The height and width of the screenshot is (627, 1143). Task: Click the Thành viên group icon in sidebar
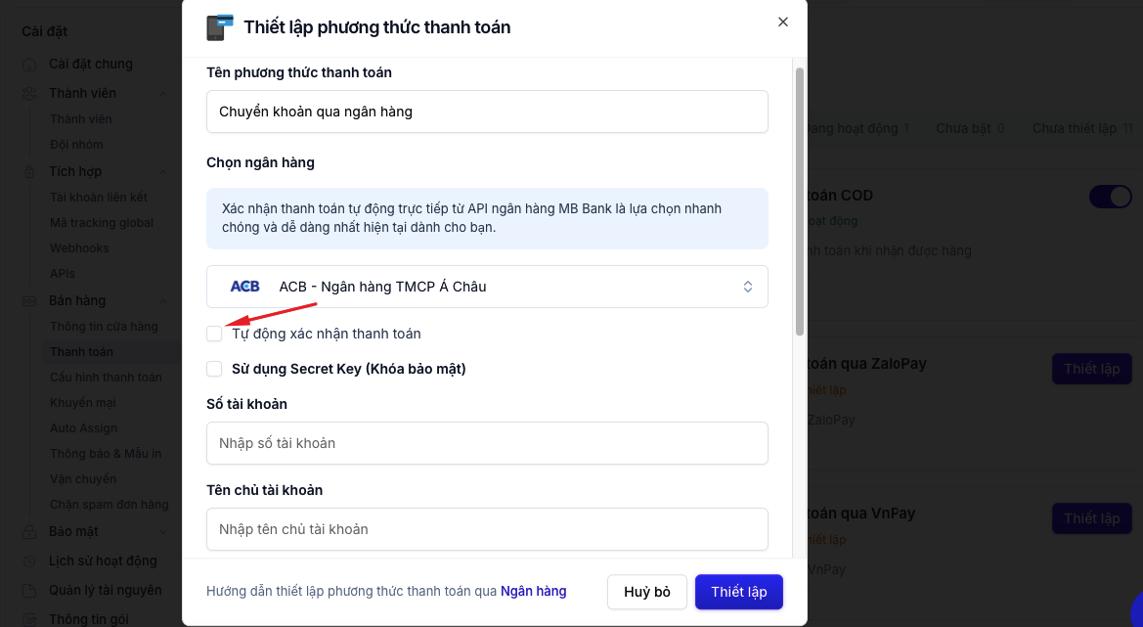point(29,93)
